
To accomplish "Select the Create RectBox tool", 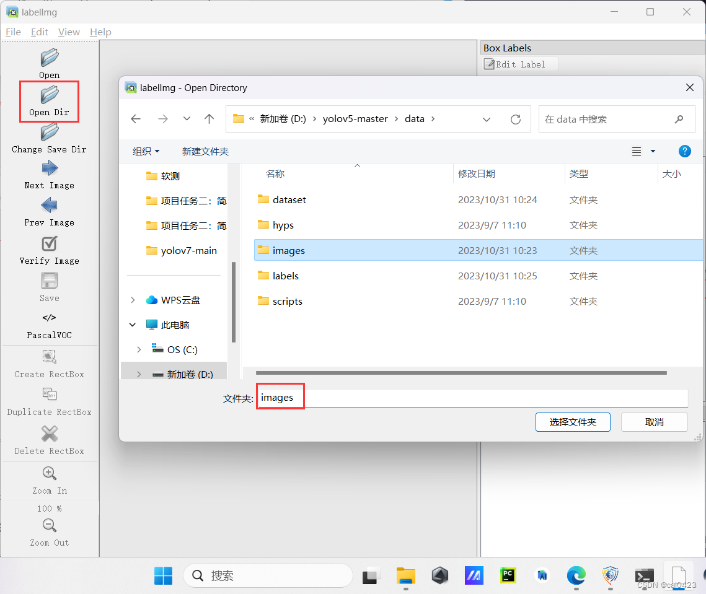I will point(49,364).
